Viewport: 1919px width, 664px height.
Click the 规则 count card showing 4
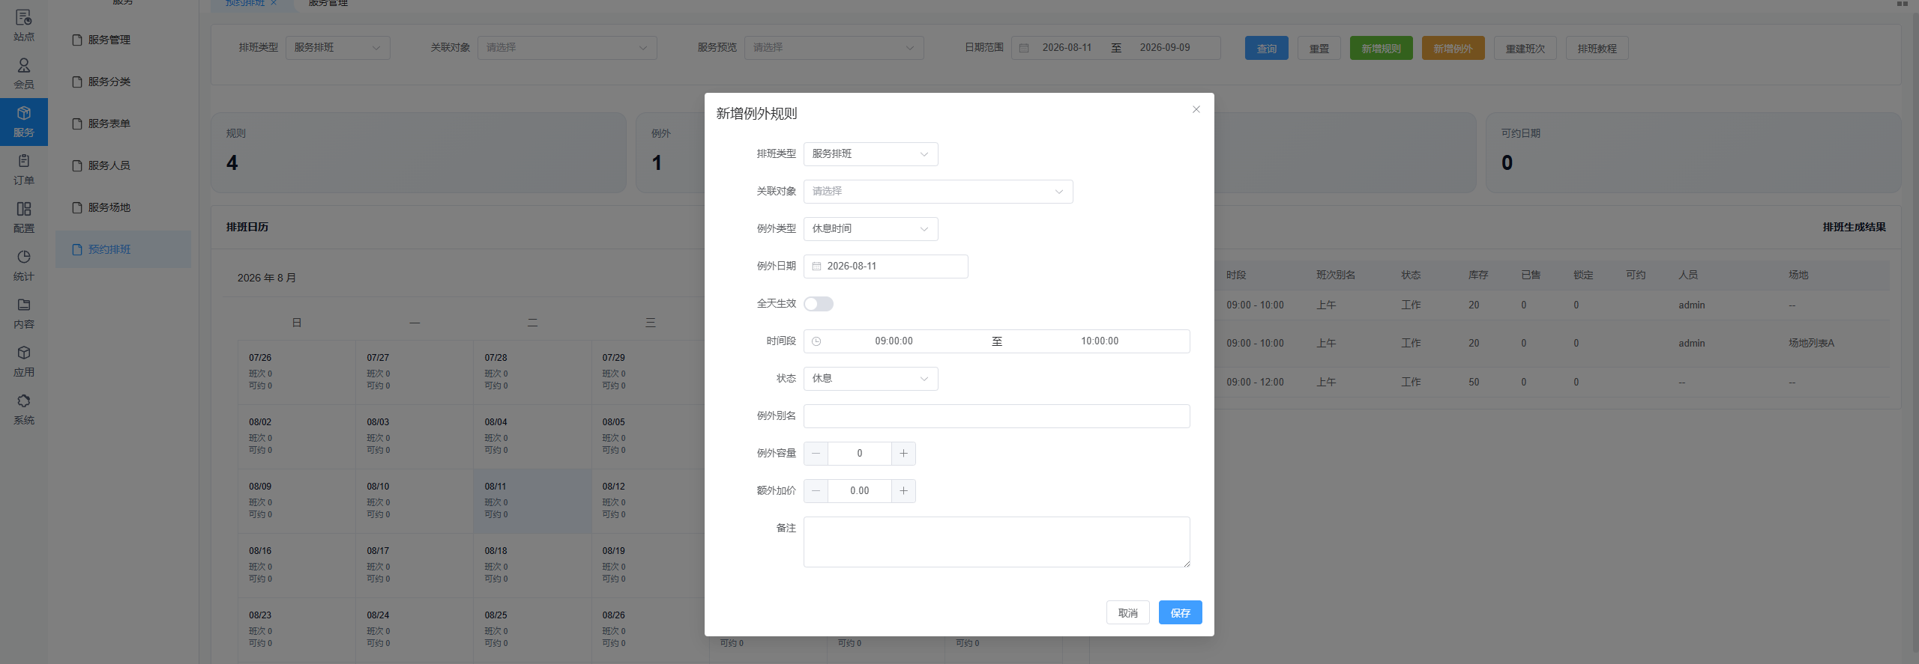pyautogui.click(x=418, y=153)
